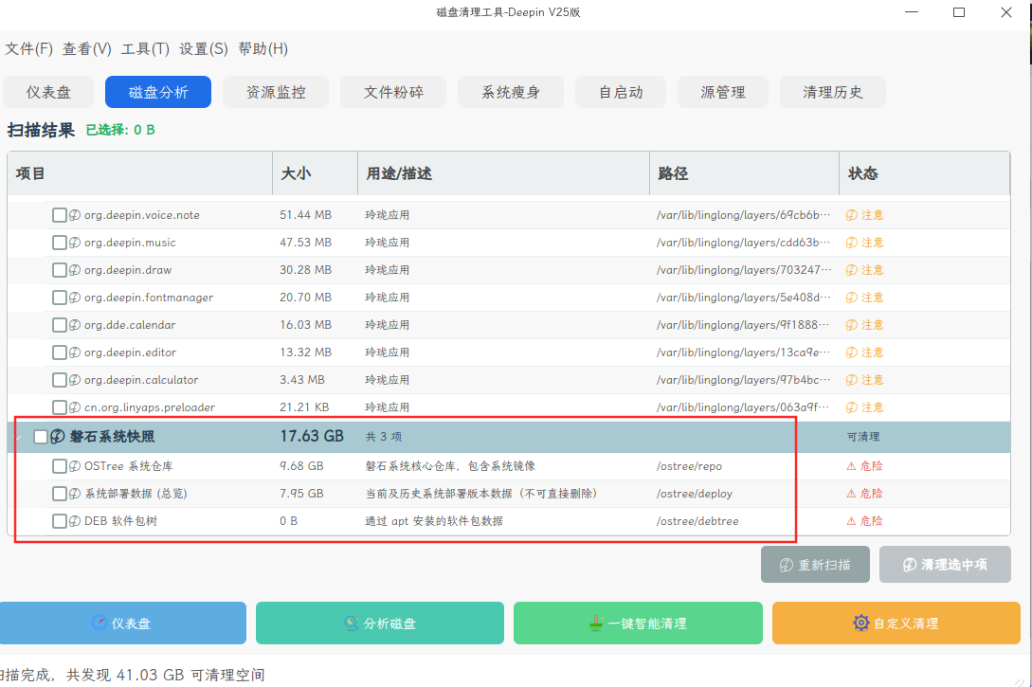
Task: Click the gear icon on 自定义清理
Action: click(860, 623)
